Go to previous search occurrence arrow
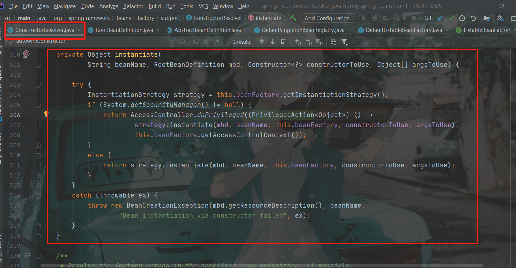516x268 pixels. tap(262, 42)
